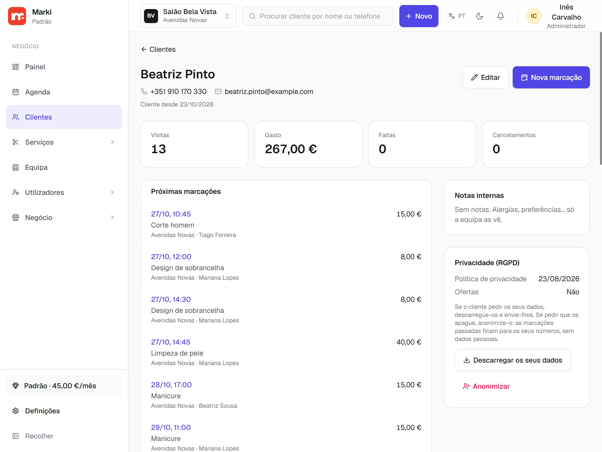Click the +351 910 170 330 phone number
The image size is (602, 452).
coord(178,91)
